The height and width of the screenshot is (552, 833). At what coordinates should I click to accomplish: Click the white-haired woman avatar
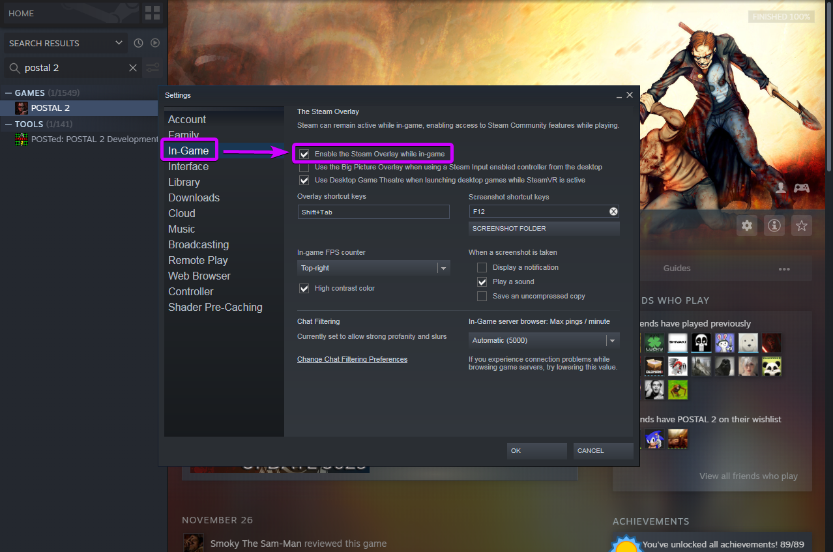pos(748,366)
